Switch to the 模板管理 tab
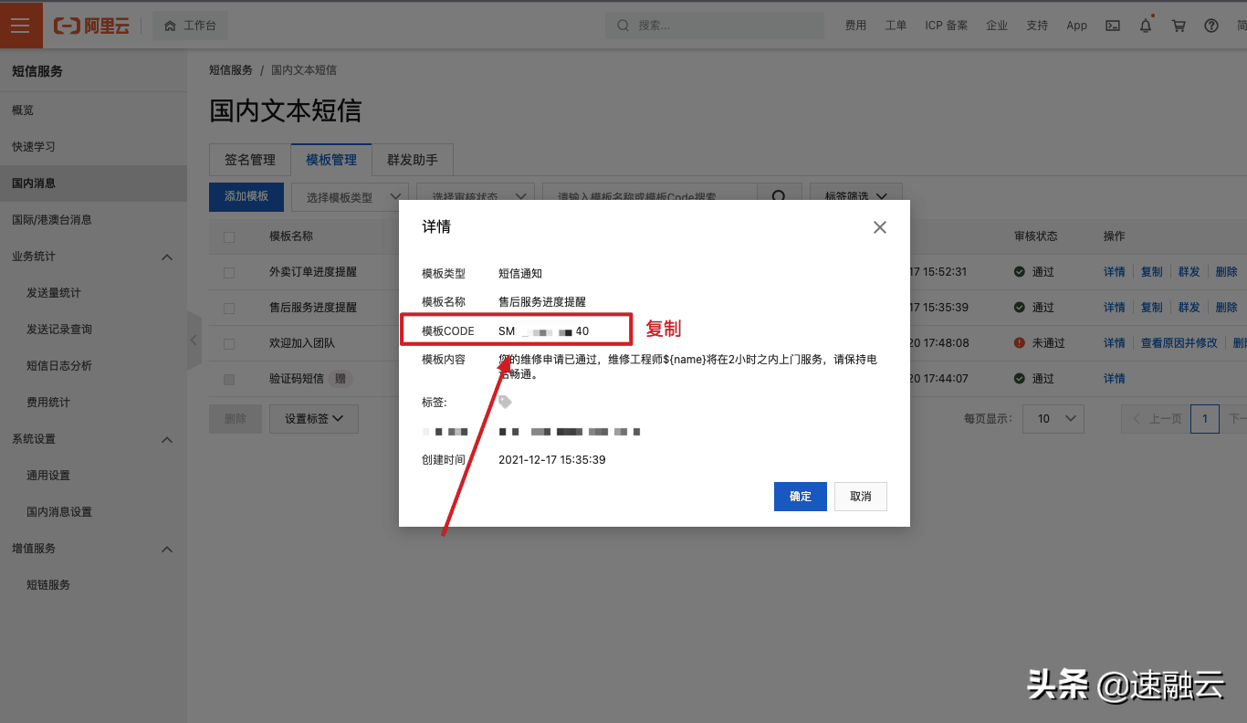The height and width of the screenshot is (723, 1247). (x=331, y=160)
